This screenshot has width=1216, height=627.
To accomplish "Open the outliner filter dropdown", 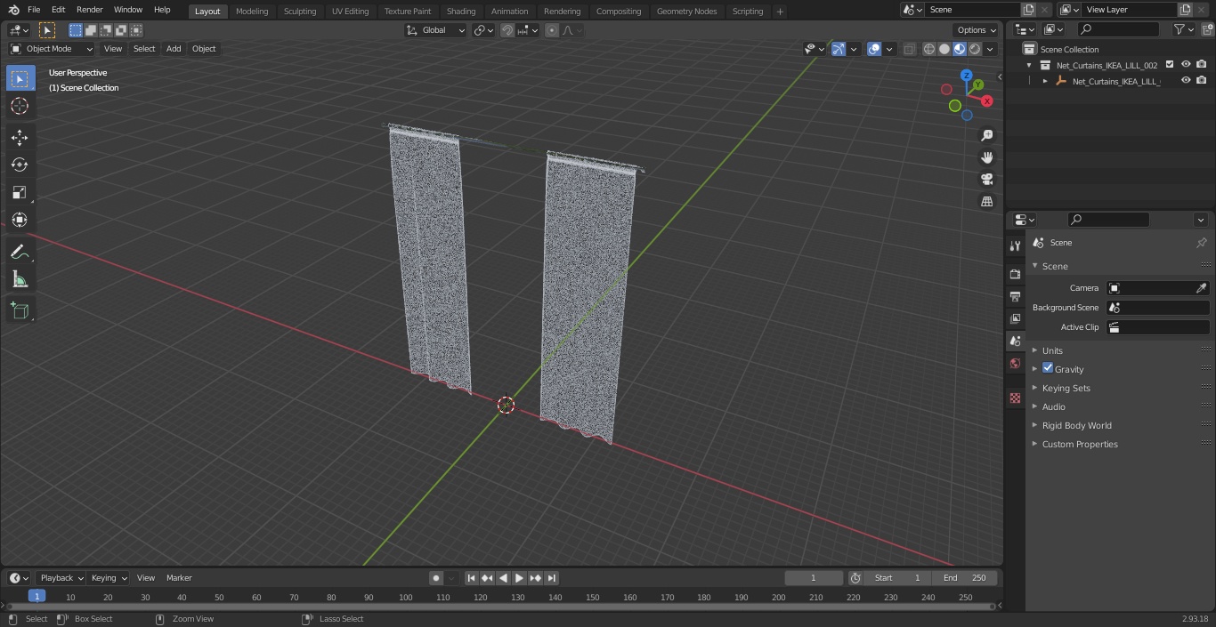I will coord(1183,29).
